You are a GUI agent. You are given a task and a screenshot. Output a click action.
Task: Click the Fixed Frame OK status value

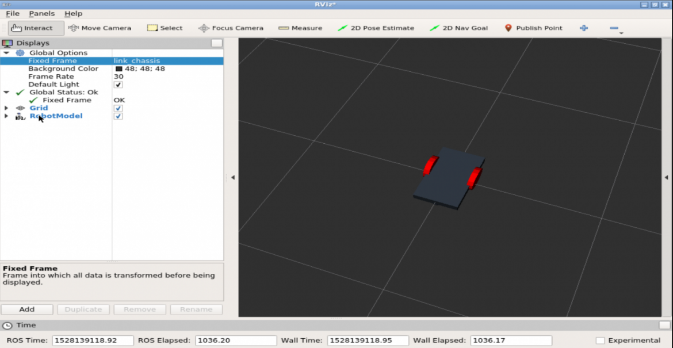[x=119, y=100]
